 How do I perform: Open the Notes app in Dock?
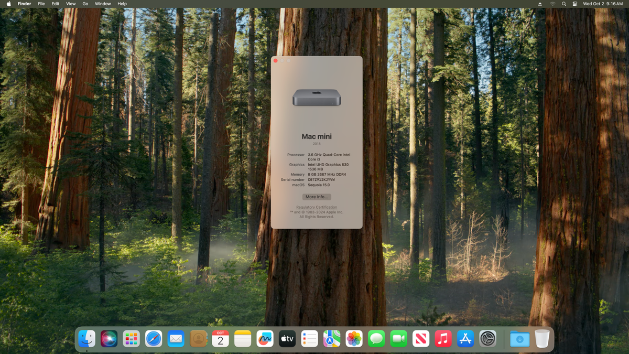click(243, 339)
